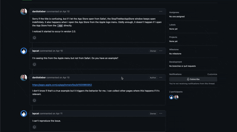Click danilokleber's avatar beside first comment

[x=24, y=11]
